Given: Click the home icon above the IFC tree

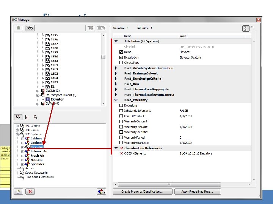Looking at the screenshot, I should click(19, 28).
